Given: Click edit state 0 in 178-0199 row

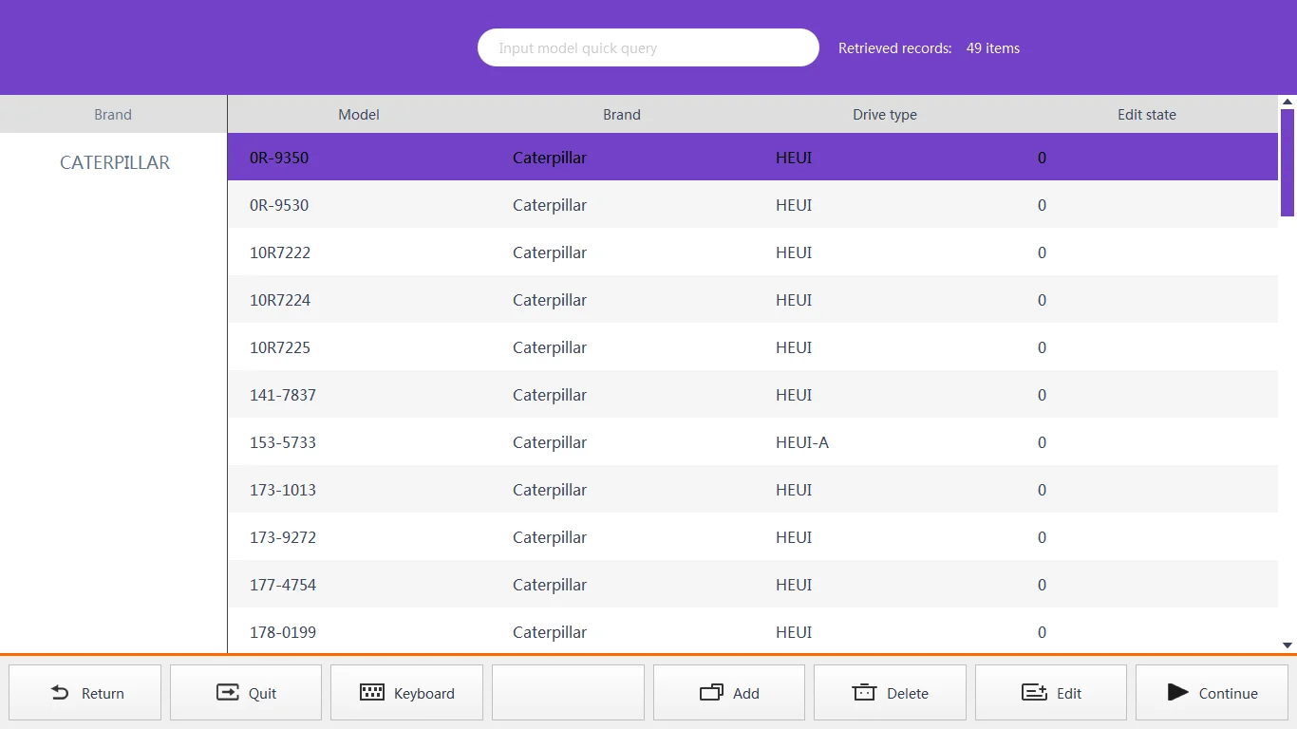Looking at the screenshot, I should click(1042, 632).
